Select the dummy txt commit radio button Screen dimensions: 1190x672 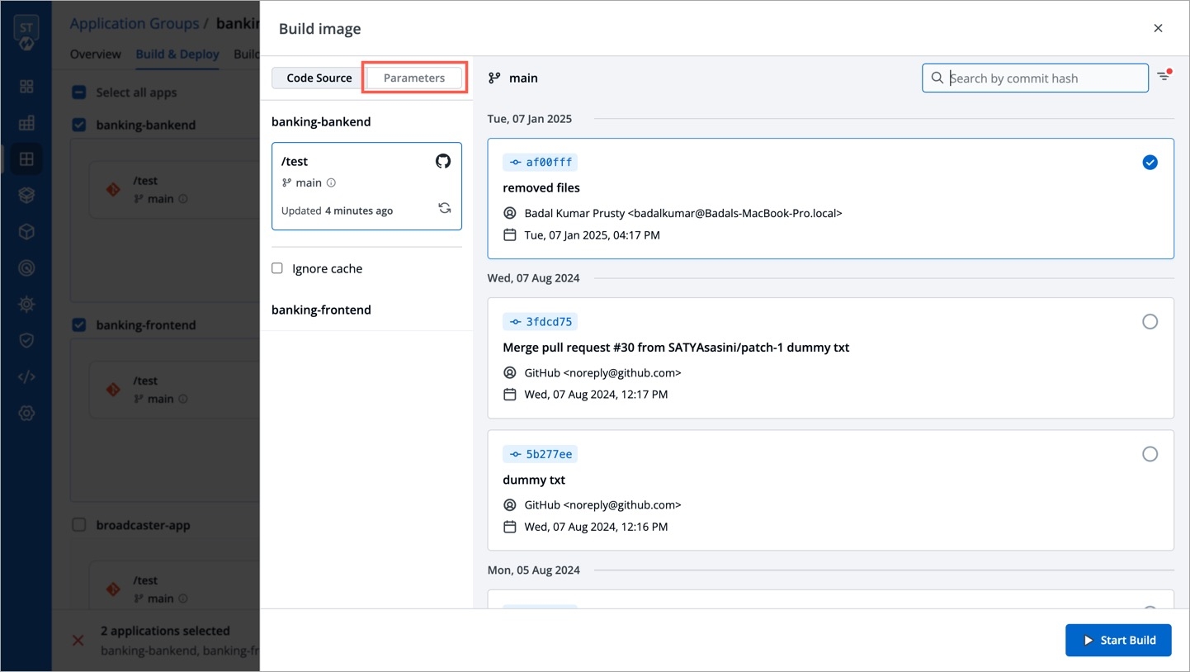1150,454
